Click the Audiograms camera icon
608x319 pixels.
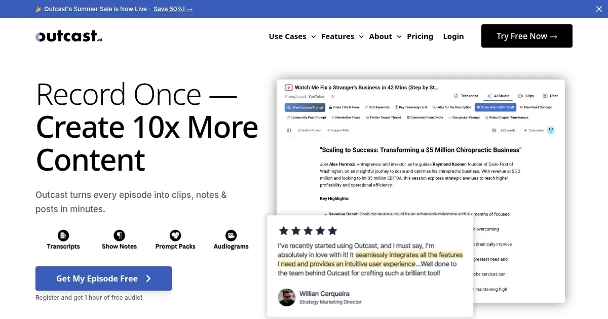click(231, 235)
